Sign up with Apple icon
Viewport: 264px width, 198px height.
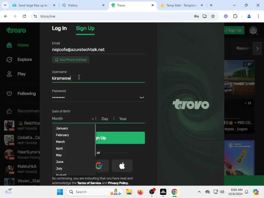(x=122, y=166)
